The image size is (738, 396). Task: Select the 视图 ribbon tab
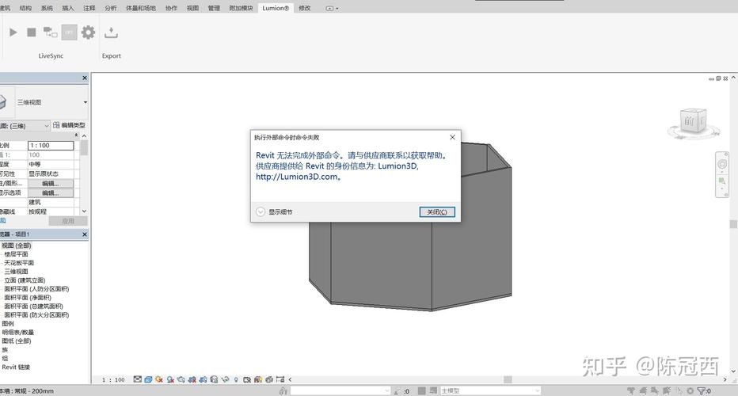tap(193, 8)
